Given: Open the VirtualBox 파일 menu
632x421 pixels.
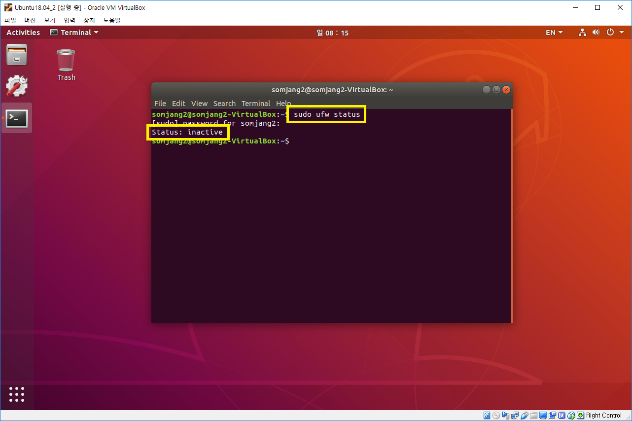Looking at the screenshot, I should (x=10, y=20).
